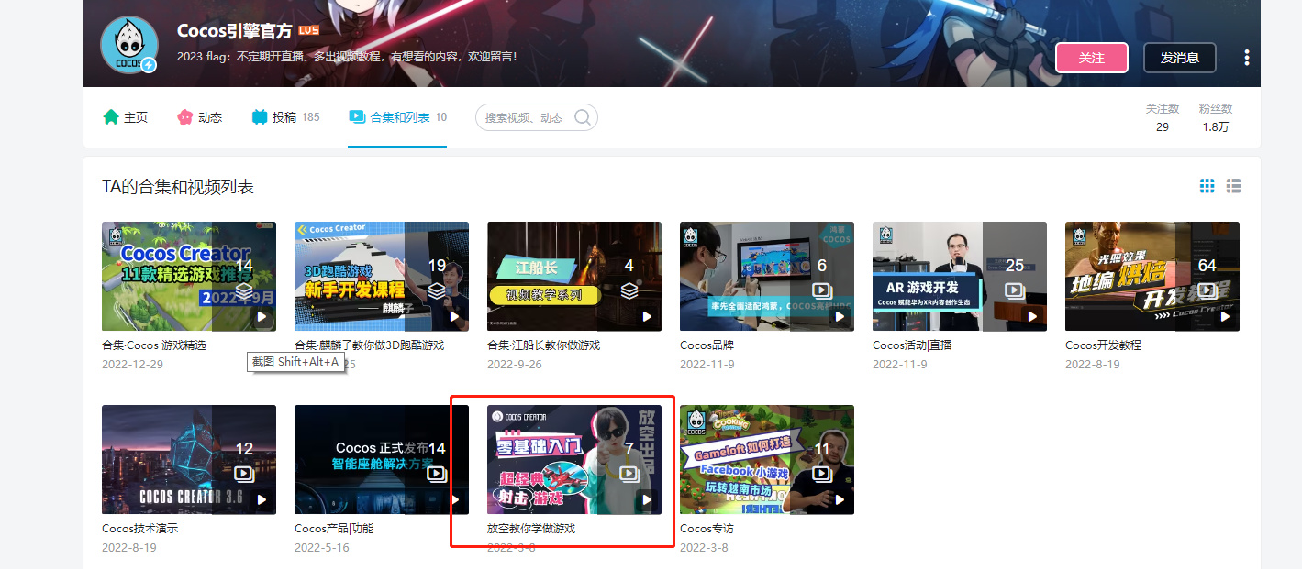This screenshot has width=1302, height=569.
Task: Click the 2022-5-16 date text
Action: click(322, 547)
